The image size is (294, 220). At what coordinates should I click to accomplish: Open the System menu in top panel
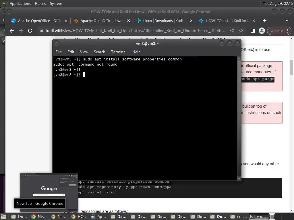point(56,3)
